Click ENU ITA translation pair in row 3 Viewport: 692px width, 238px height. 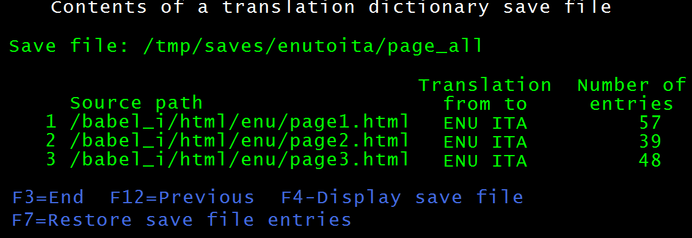[485, 161]
